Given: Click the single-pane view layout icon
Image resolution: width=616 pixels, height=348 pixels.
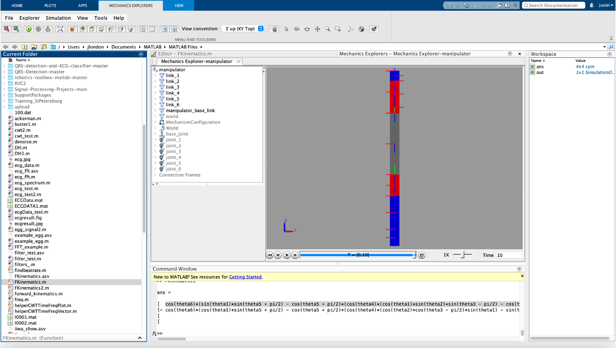Looking at the screenshot, I should [x=152, y=29].
